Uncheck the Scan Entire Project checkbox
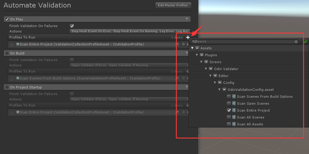This screenshot has height=154, width=309. (229, 110)
